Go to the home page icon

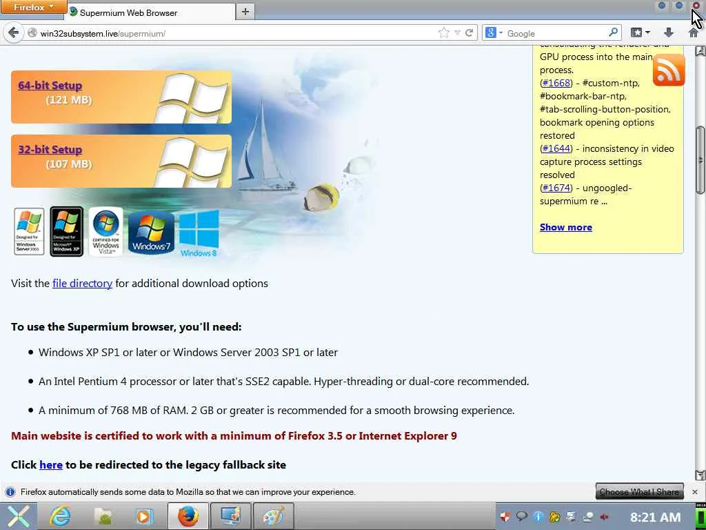click(x=694, y=32)
